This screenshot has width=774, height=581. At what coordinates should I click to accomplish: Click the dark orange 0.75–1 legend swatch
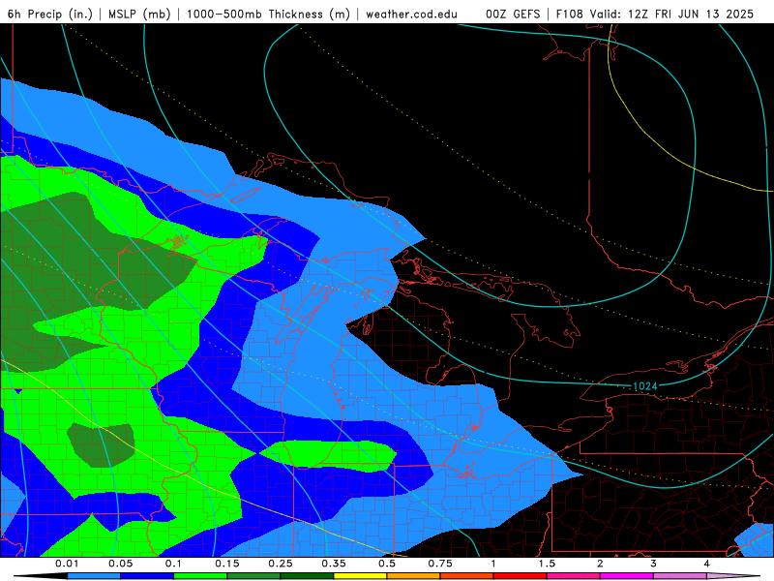point(467,576)
